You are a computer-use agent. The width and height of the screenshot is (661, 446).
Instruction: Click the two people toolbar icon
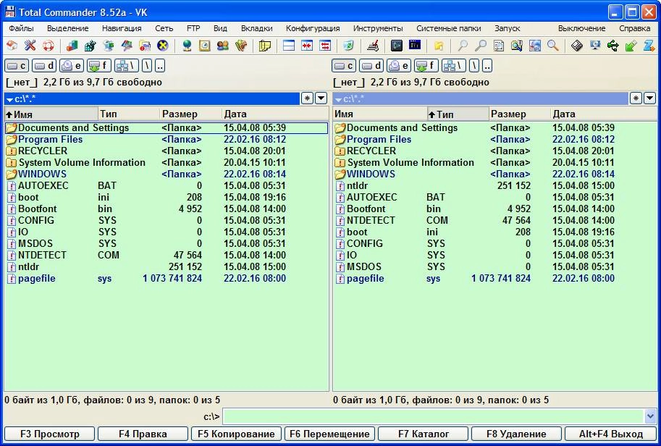pyautogui.click(x=222, y=45)
